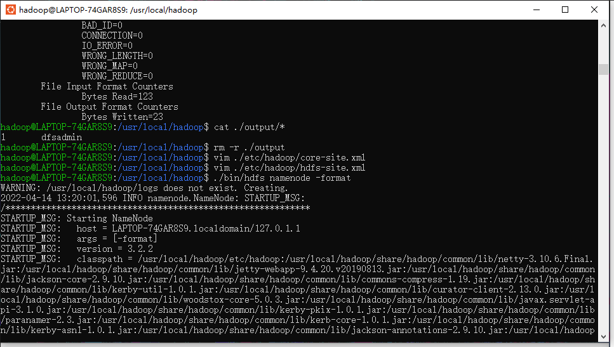The height and width of the screenshot is (347, 614).
Task: Click the 'rm -r ./output' command
Action: (250, 147)
